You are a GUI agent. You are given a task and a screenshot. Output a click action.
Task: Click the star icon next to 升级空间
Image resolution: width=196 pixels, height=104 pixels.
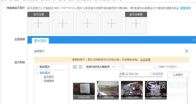[151, 74]
